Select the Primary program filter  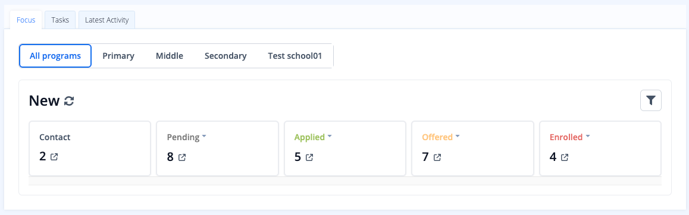point(118,56)
